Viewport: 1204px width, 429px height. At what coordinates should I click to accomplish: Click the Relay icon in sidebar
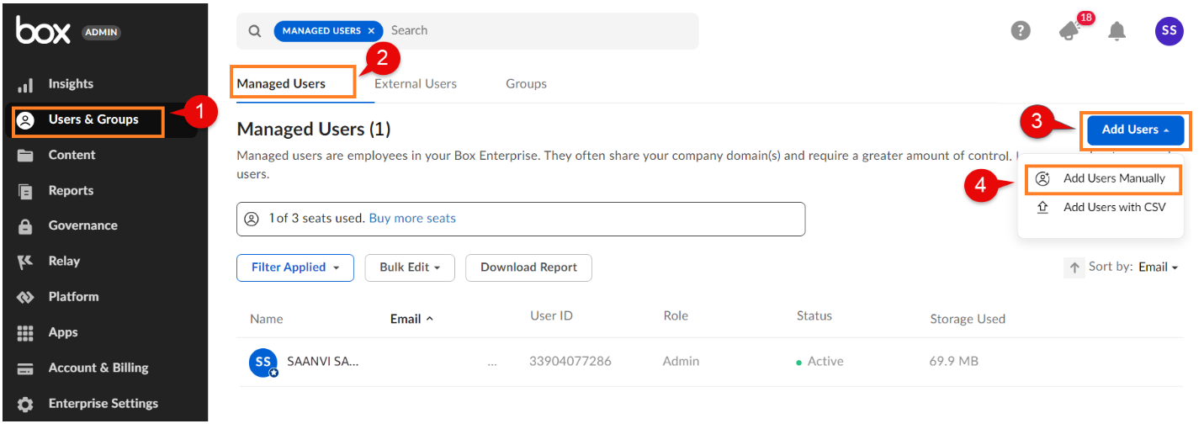(x=25, y=262)
